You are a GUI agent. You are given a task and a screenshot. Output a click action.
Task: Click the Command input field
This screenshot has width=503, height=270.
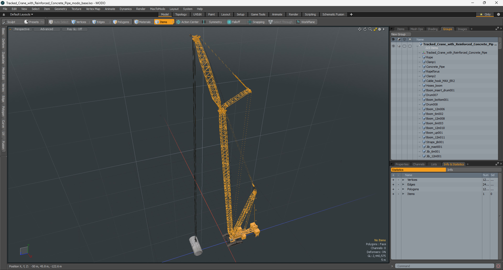[445, 266]
